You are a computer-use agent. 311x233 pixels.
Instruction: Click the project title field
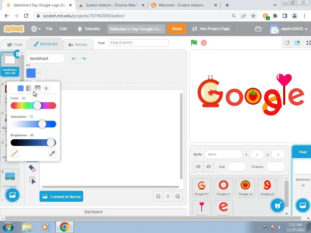click(x=136, y=29)
